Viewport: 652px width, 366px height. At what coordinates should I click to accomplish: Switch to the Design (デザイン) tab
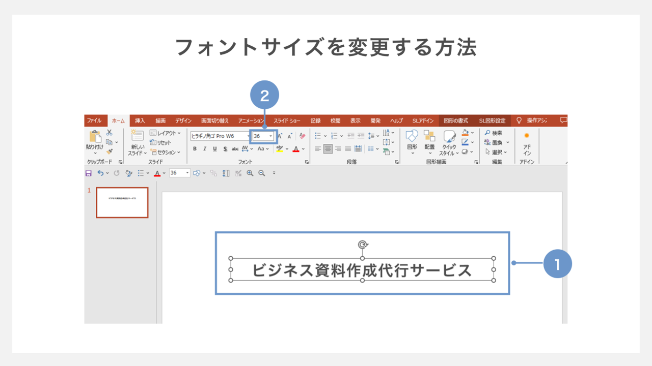tap(183, 121)
